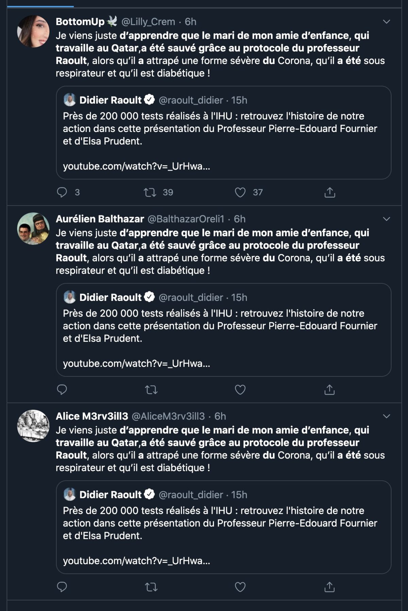Screen dimensions: 408x611
Task: Retweet Aurélien Balthazar's tweet
Action: coord(151,389)
